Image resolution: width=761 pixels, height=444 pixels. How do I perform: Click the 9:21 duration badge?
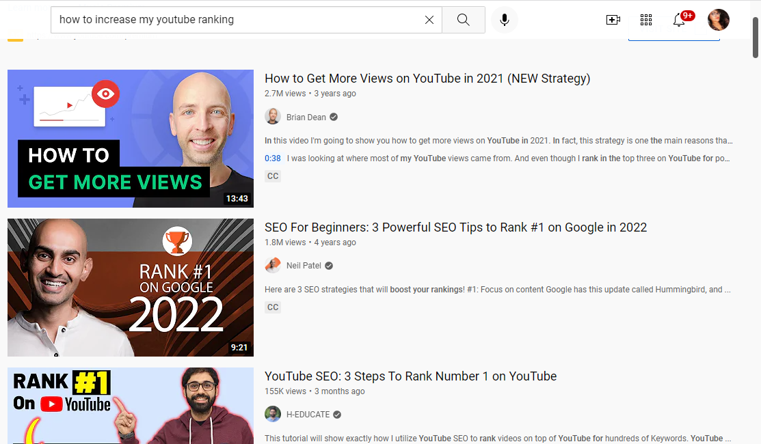[x=239, y=348]
